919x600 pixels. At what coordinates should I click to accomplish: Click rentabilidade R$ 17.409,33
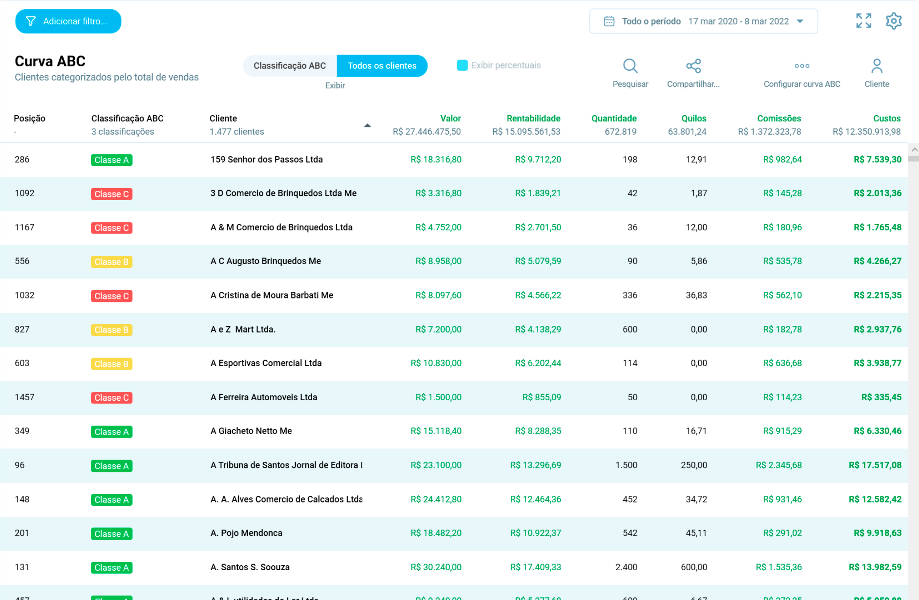[x=536, y=567]
